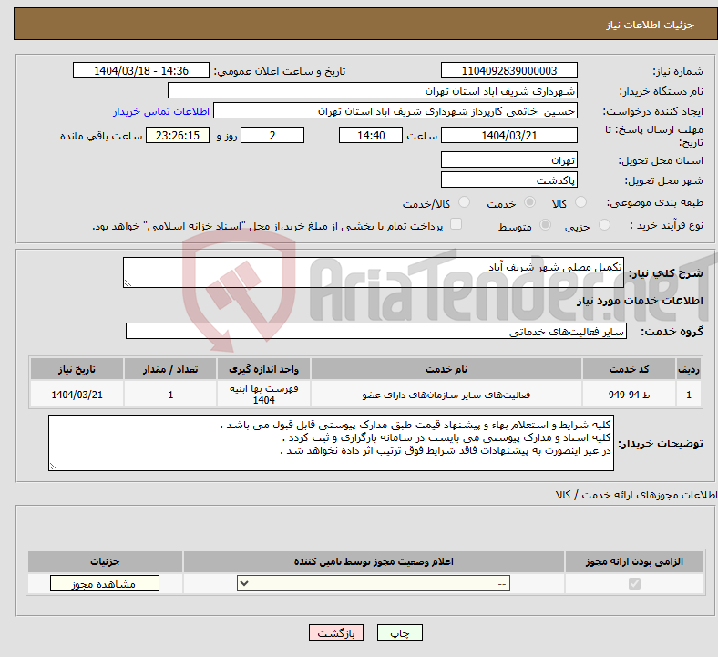
Task: Click the remaining time field 23:26:15
Action: [178, 135]
